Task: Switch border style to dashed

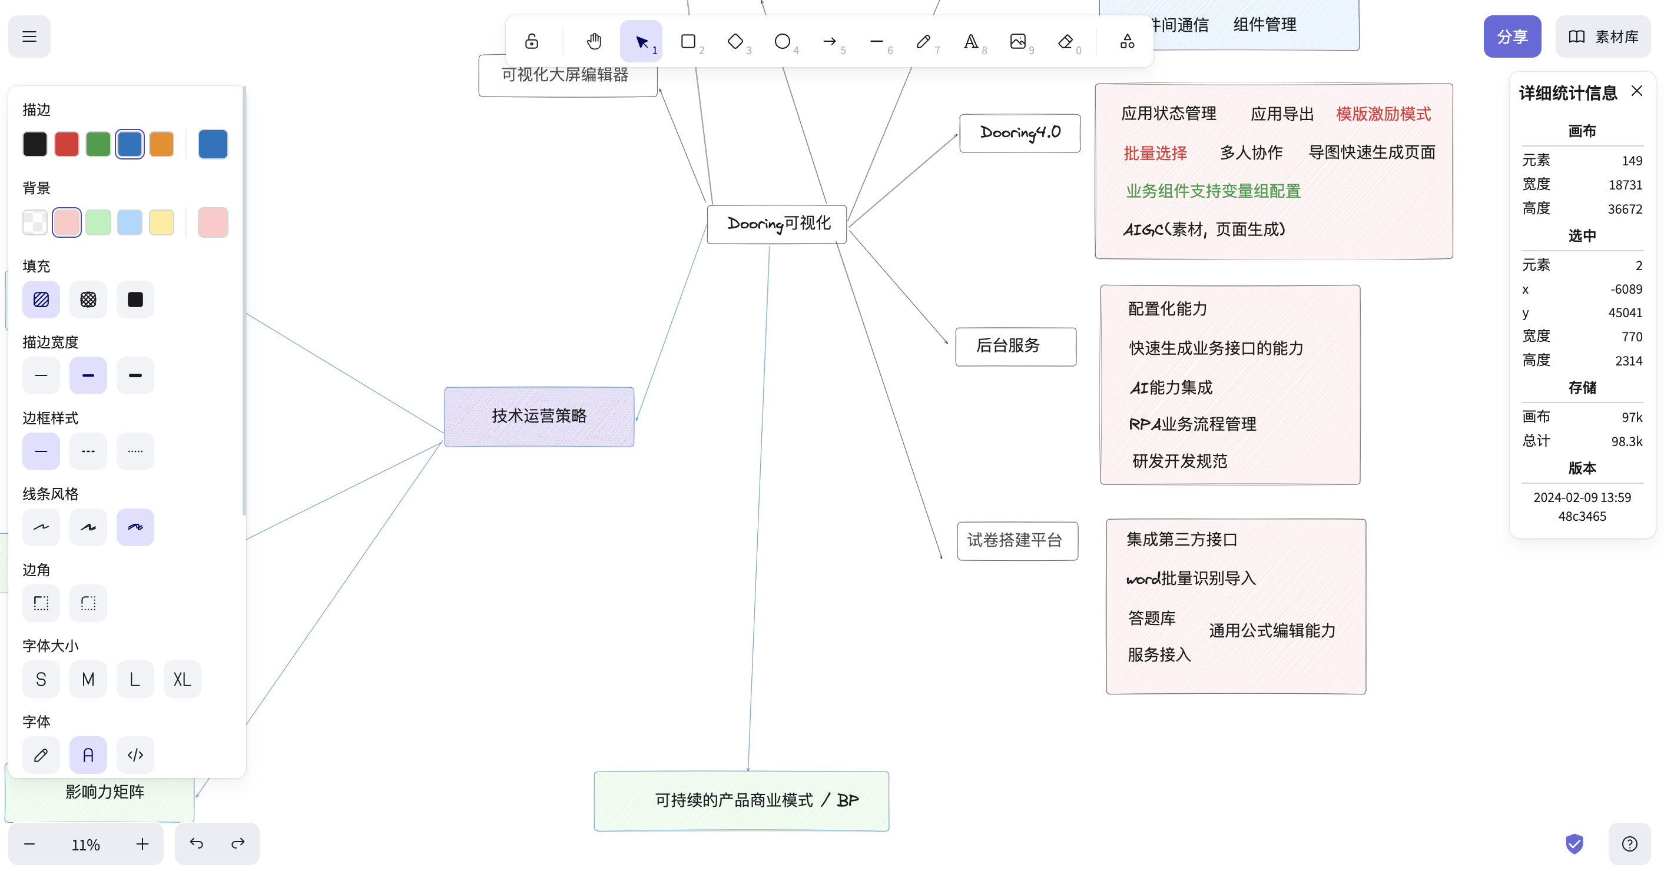Action: click(88, 451)
